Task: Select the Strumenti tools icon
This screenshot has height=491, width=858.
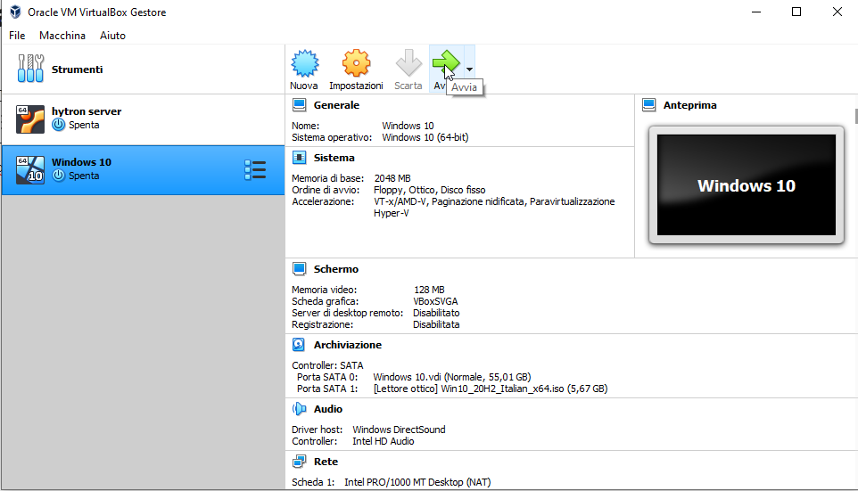Action: point(30,69)
